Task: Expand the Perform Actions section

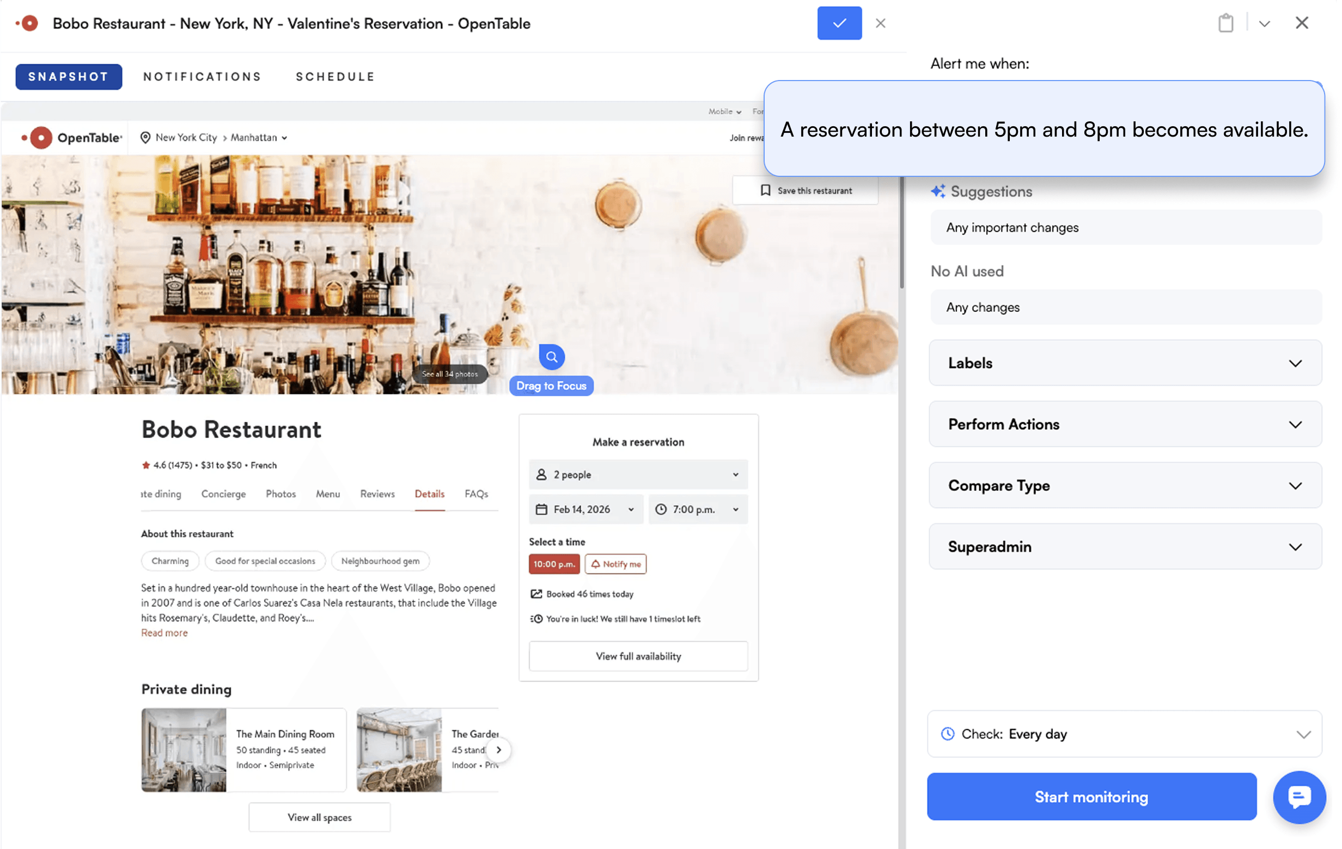Action: (1125, 424)
